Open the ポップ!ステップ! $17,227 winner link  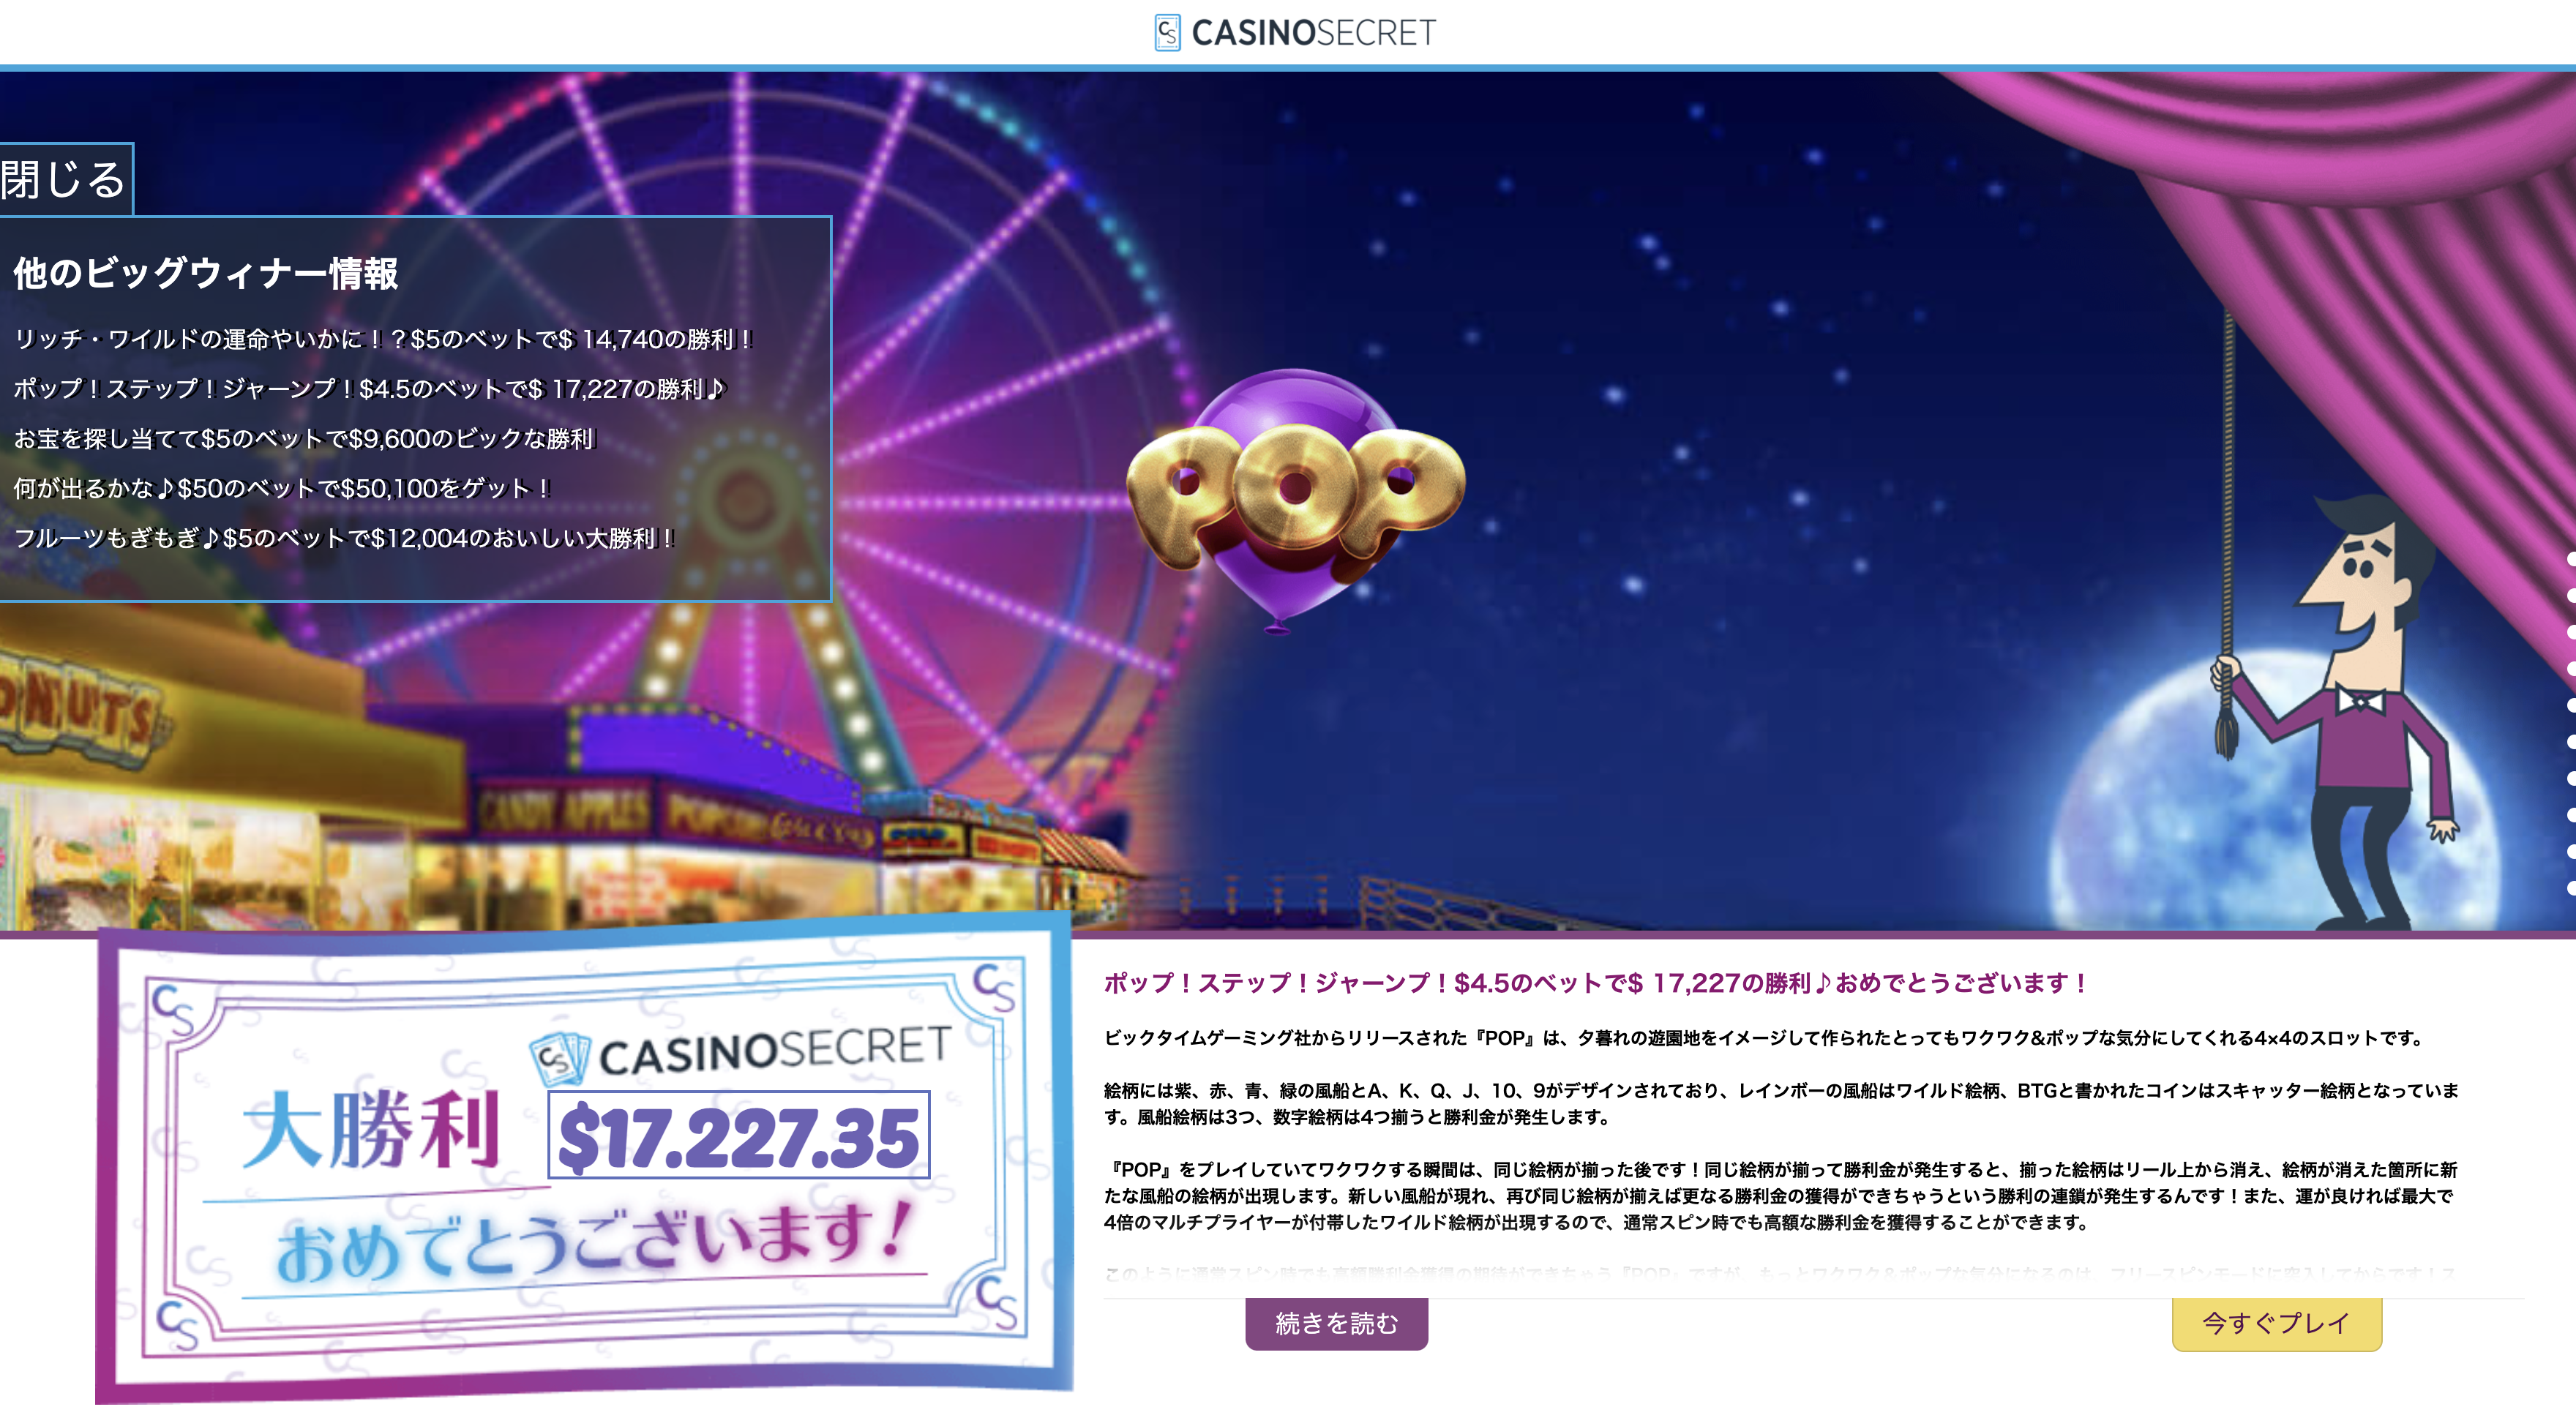coord(369,389)
